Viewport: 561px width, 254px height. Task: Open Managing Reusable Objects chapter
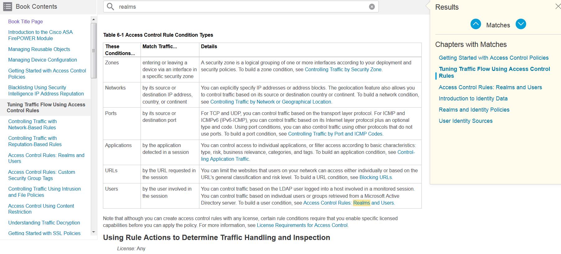(39, 49)
